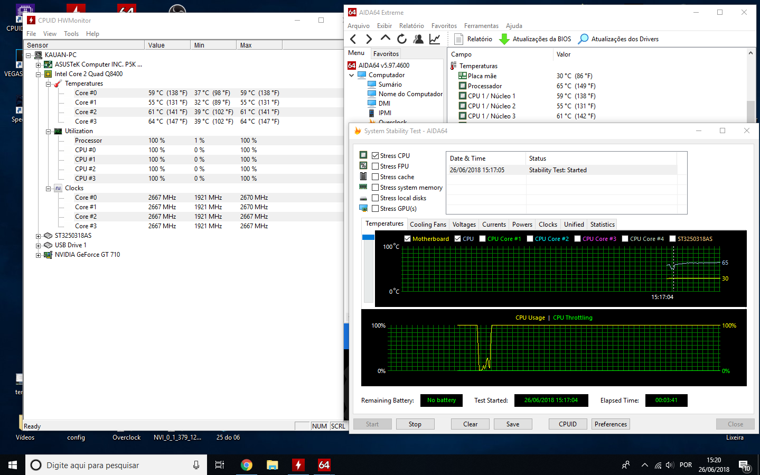
Task: Switch to the Cooling Fans tab
Action: [x=428, y=225]
